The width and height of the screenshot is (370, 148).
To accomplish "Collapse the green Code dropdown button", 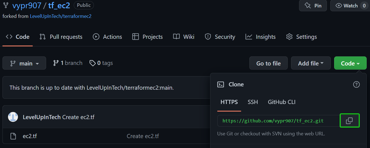I will pos(350,63).
